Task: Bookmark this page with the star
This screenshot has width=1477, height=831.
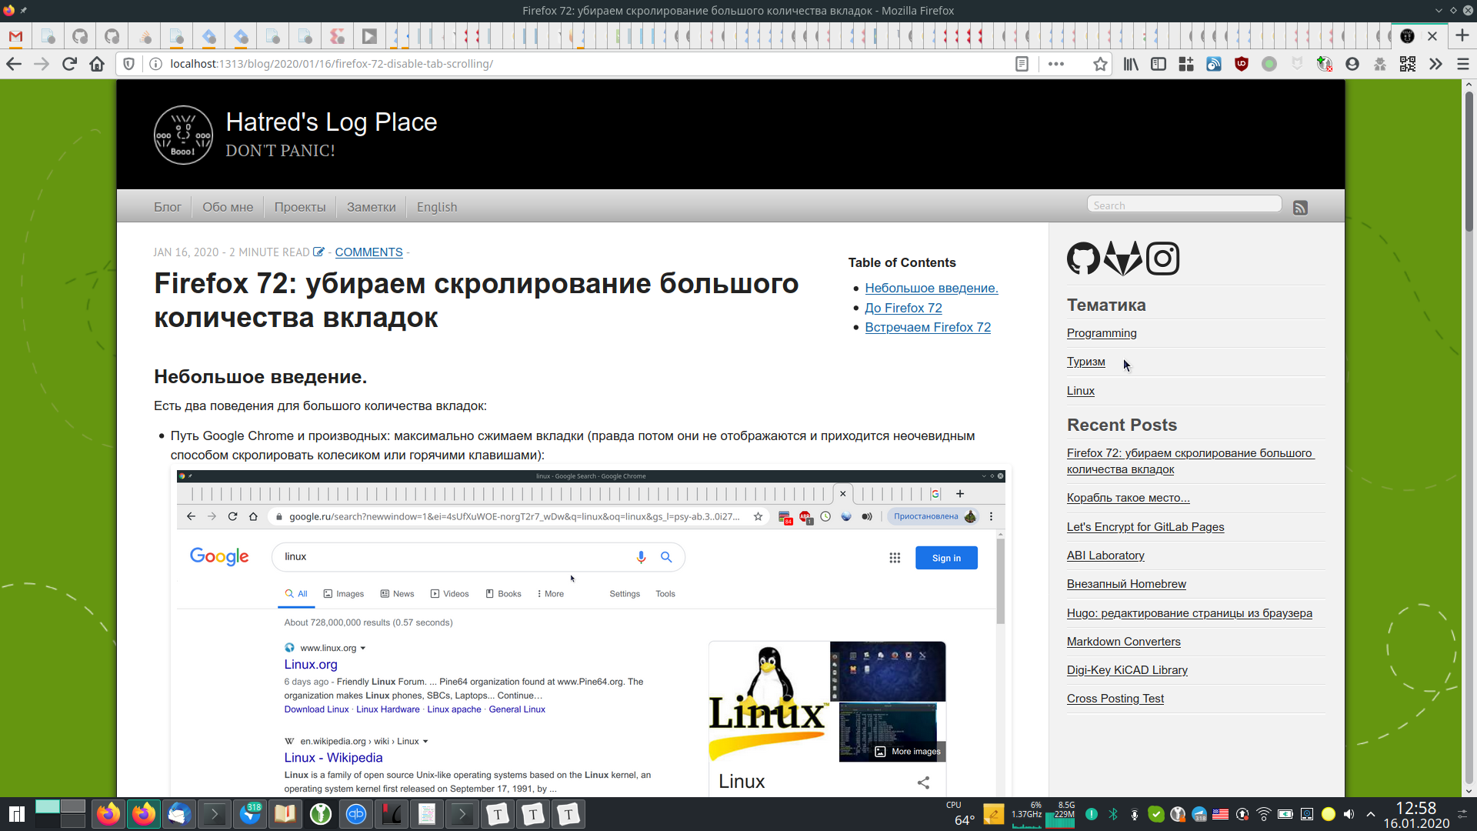Action: 1100,64
